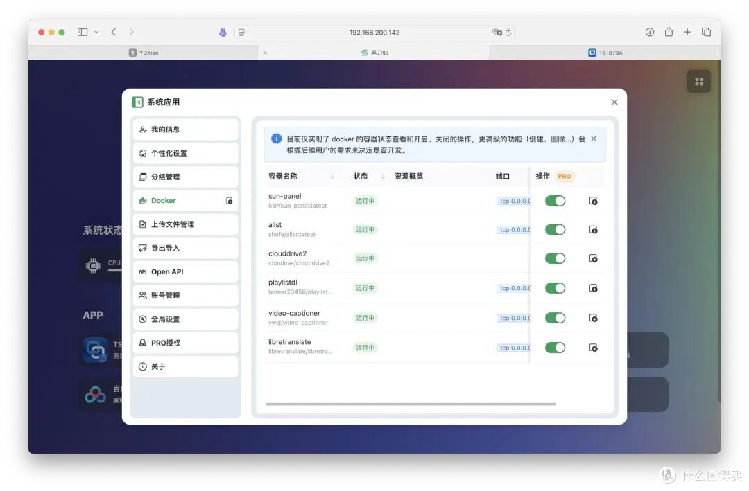Toggle the libretranslate container switch
Image resolution: width=749 pixels, height=491 pixels.
click(555, 348)
